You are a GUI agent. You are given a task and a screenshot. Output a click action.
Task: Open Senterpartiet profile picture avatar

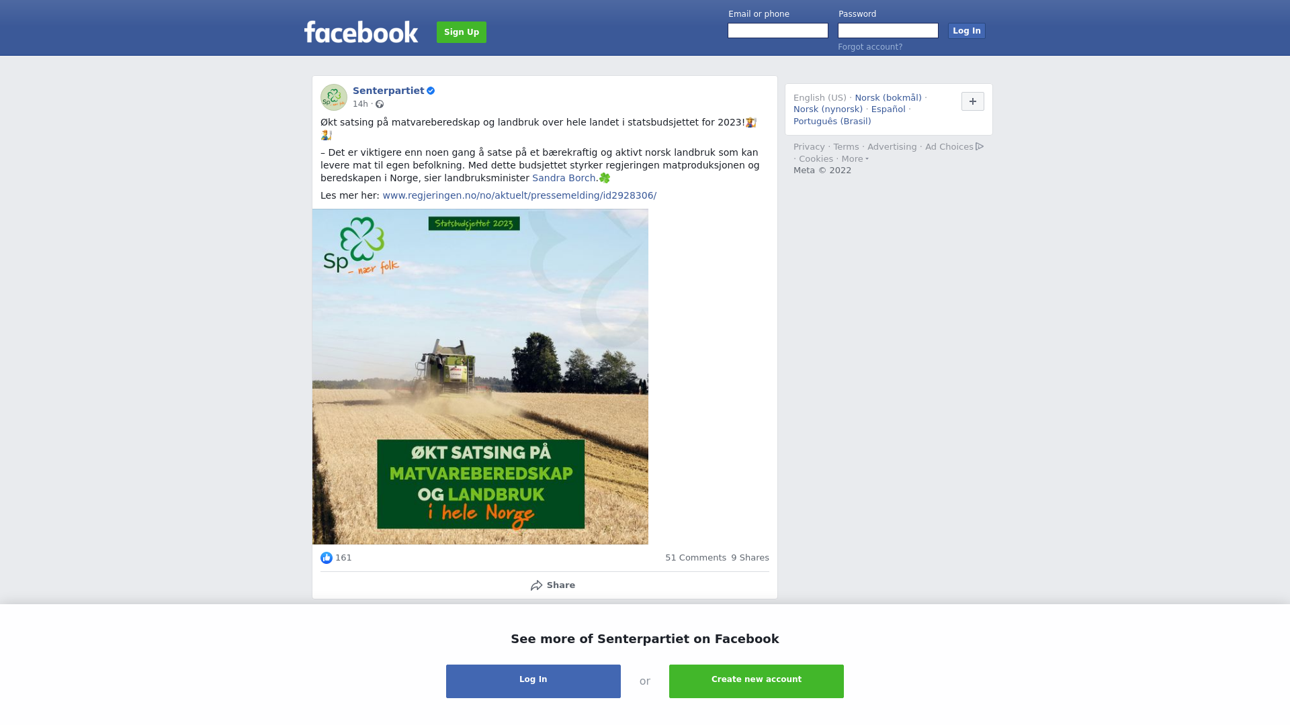[x=334, y=97]
